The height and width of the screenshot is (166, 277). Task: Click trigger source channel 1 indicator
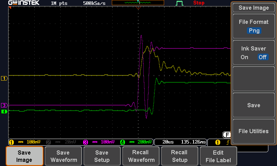[x=218, y=142]
